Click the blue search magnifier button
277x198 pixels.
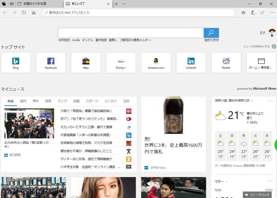211,33
